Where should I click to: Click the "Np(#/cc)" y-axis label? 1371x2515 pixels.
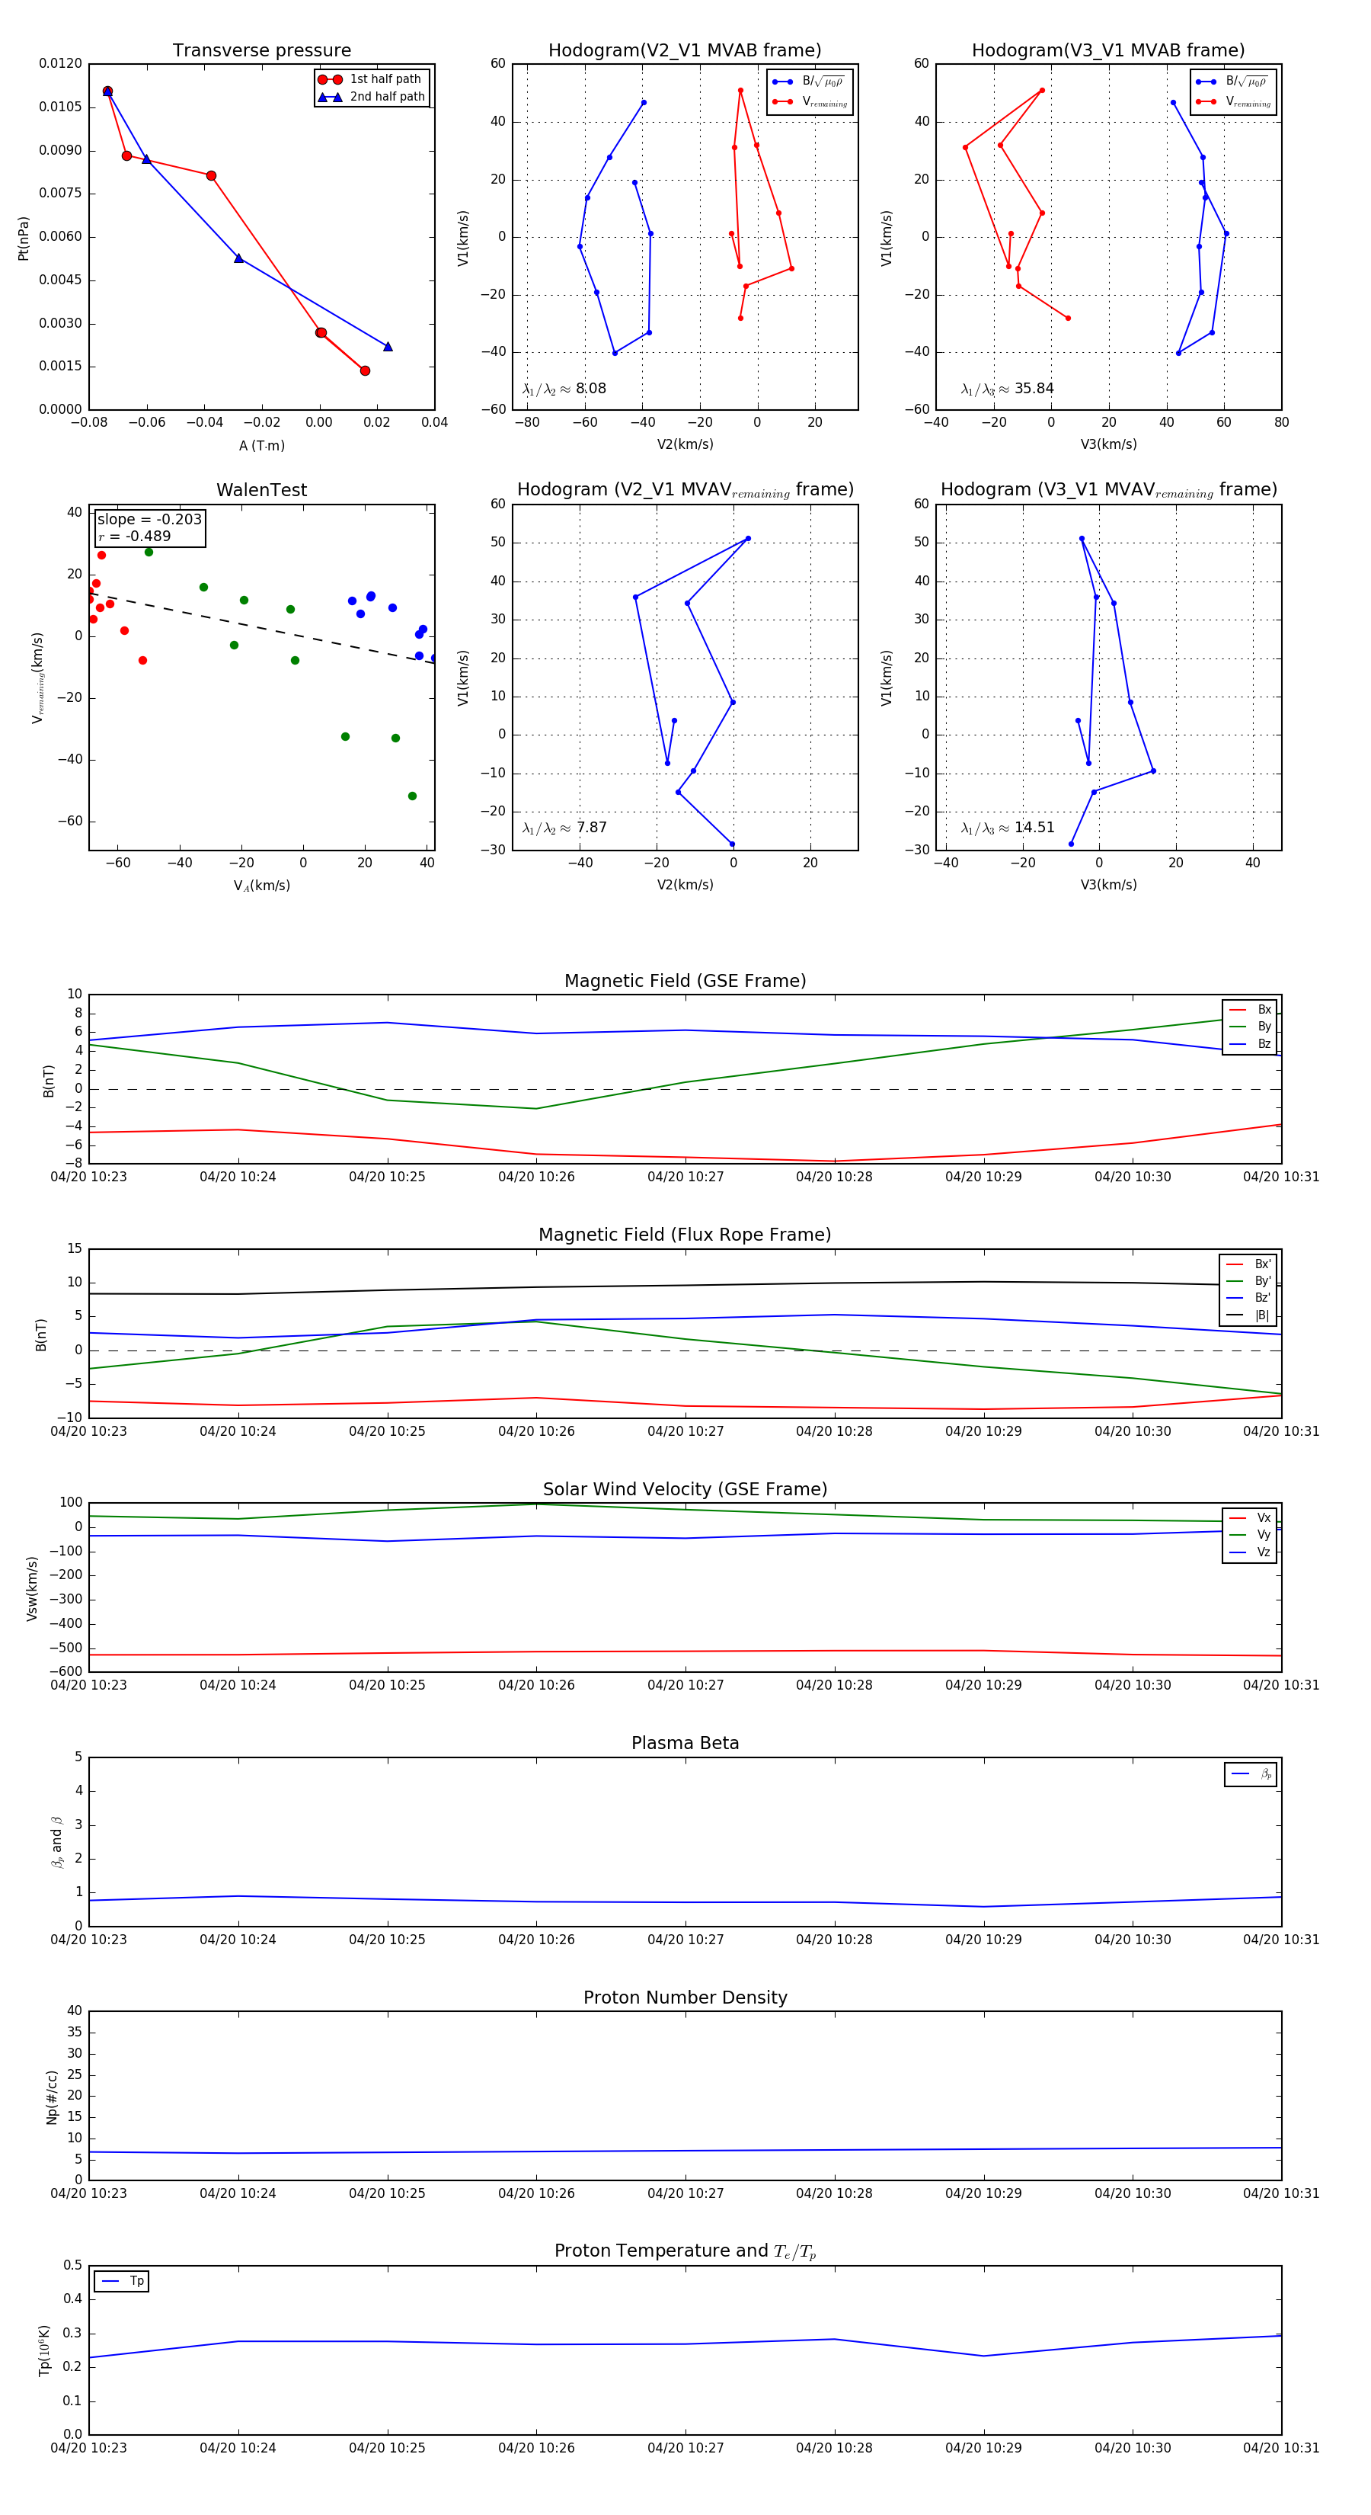point(53,2097)
